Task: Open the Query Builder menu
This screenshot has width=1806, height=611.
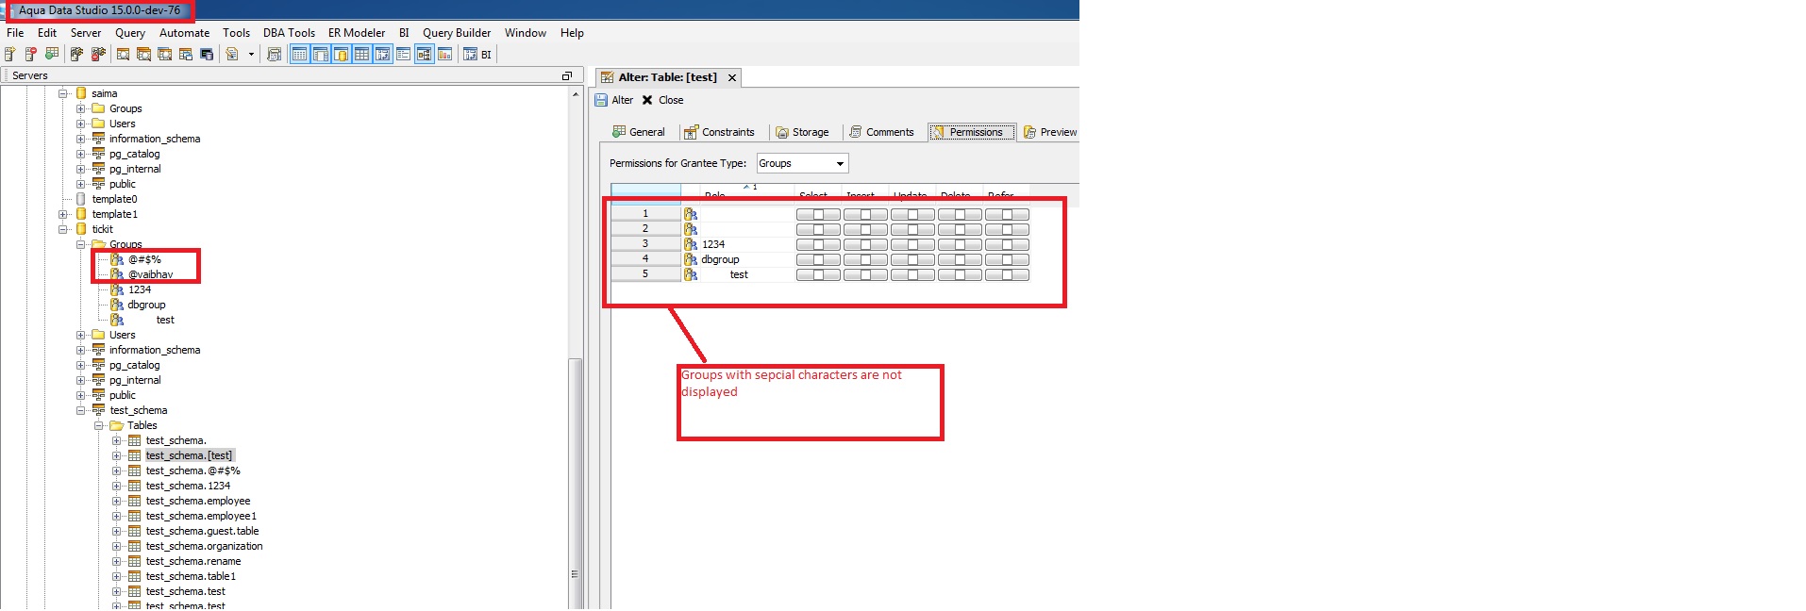Action: tap(457, 33)
